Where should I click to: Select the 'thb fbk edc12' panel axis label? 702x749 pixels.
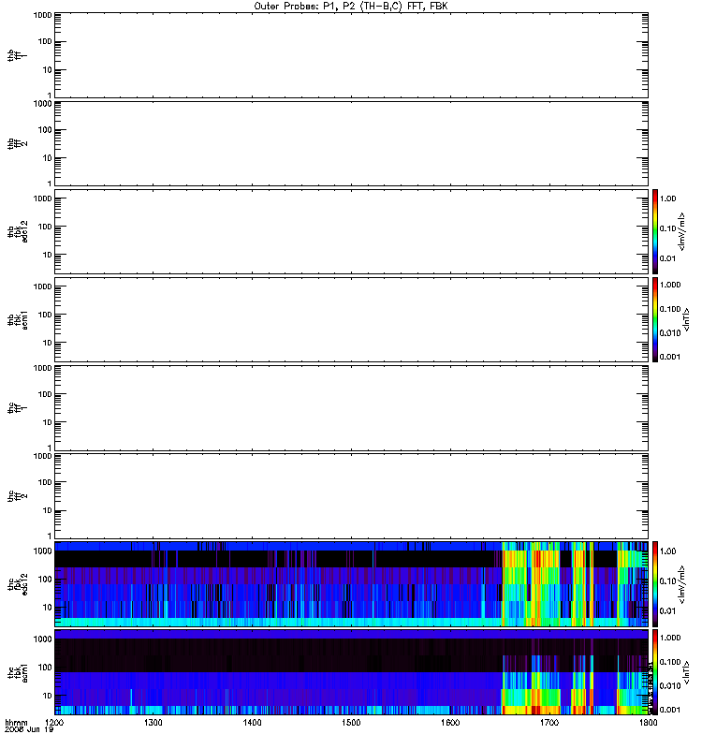tap(17, 231)
